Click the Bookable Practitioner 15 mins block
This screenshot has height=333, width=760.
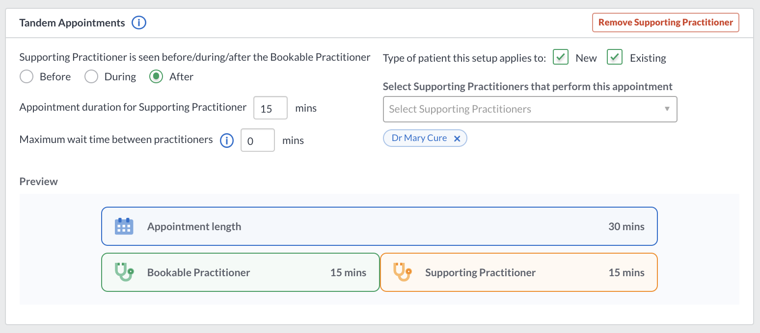coord(241,272)
